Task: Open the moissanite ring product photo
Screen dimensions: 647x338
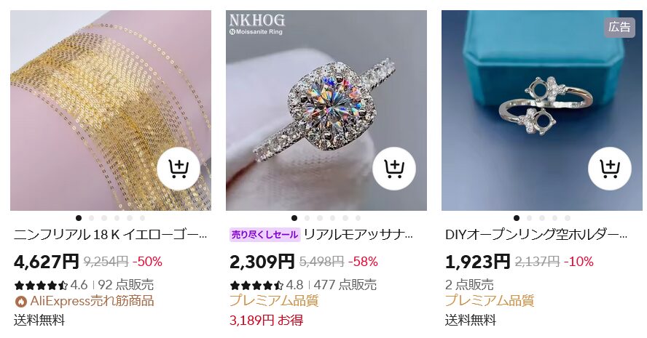Action: tap(326, 110)
